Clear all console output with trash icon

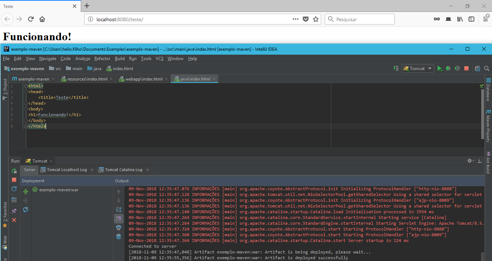pos(119,236)
